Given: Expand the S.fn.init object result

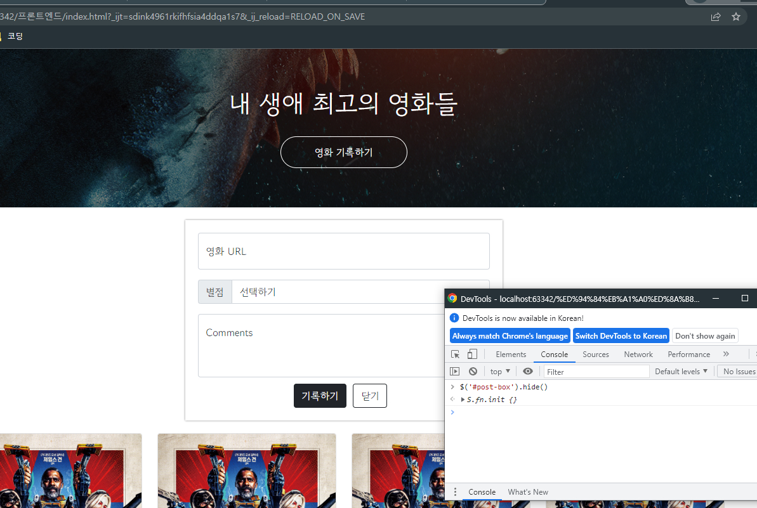Looking at the screenshot, I should (x=463, y=400).
